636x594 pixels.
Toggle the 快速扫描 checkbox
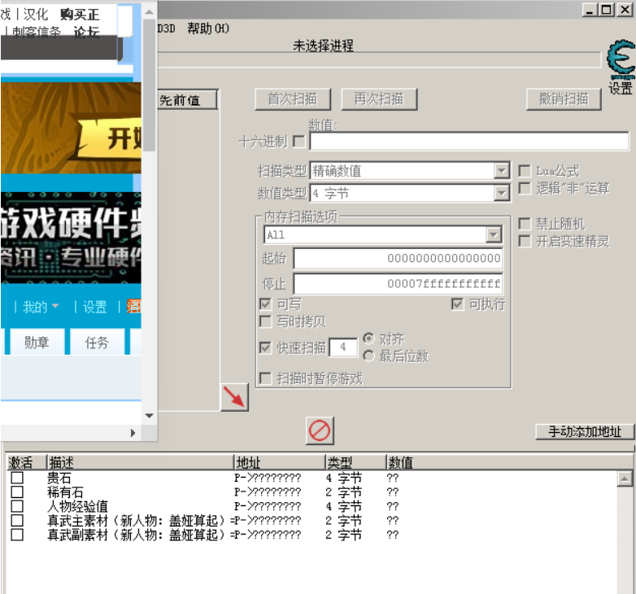coord(265,347)
